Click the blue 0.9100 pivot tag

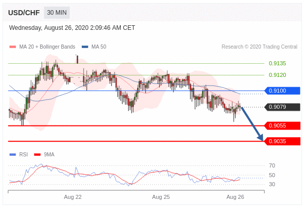click(282, 91)
